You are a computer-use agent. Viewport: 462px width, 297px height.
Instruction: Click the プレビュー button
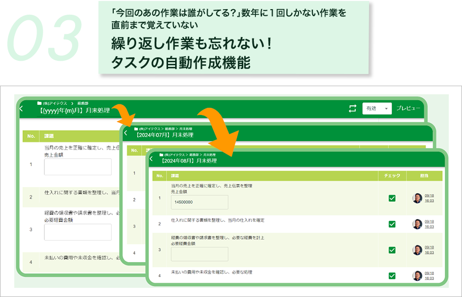coord(409,108)
